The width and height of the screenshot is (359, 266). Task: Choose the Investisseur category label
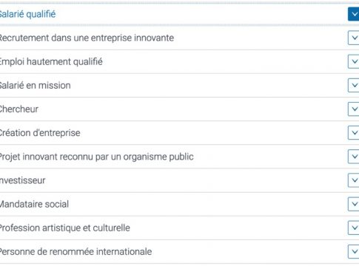(22, 180)
